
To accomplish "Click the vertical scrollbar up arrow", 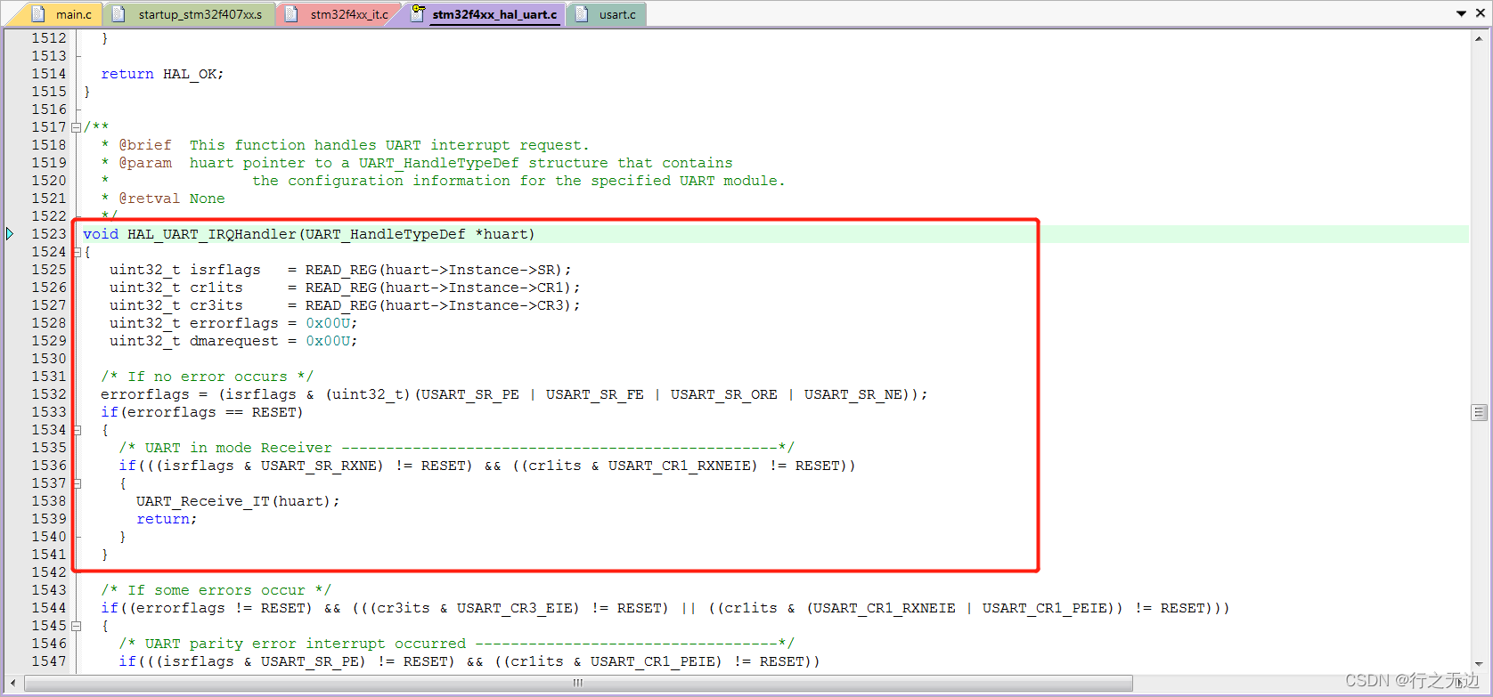I will pos(1479,37).
